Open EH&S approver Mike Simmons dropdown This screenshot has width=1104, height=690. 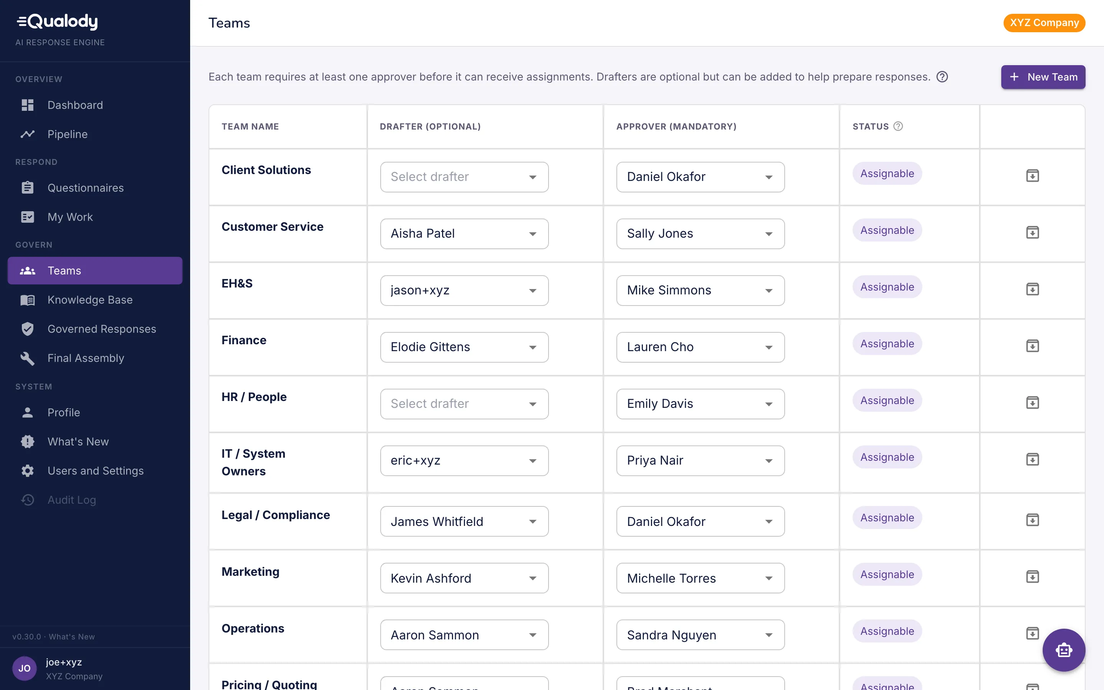coord(700,290)
